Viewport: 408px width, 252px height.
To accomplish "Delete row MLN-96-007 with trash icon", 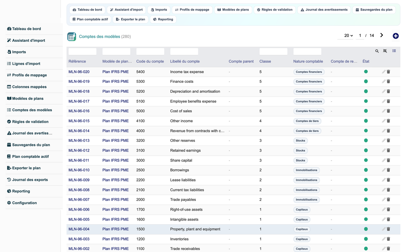I will tap(388, 200).
